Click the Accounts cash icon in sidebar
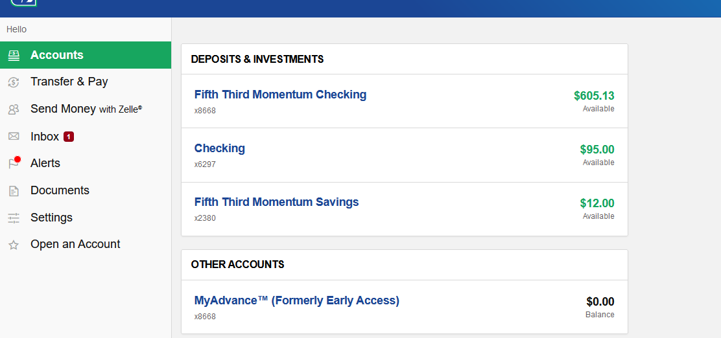The image size is (721, 338). [x=14, y=56]
